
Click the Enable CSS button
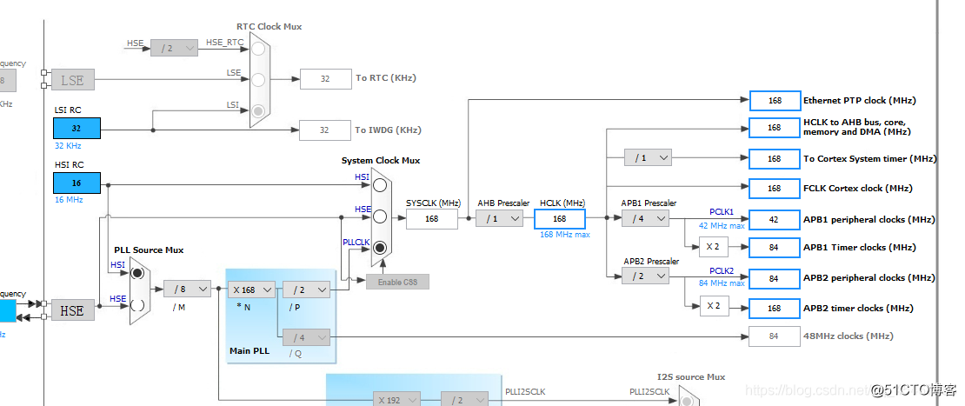tap(397, 282)
